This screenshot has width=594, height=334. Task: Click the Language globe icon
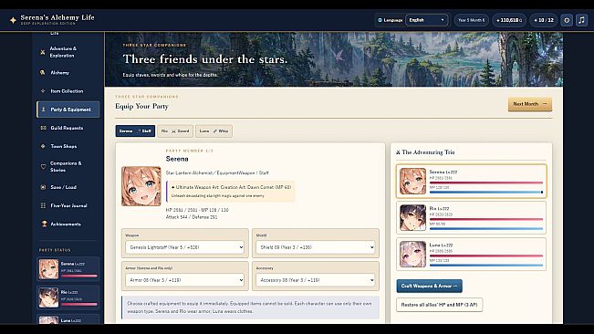point(380,20)
